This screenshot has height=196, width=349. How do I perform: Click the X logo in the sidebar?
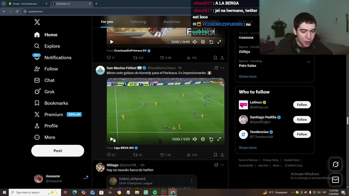click(37, 22)
